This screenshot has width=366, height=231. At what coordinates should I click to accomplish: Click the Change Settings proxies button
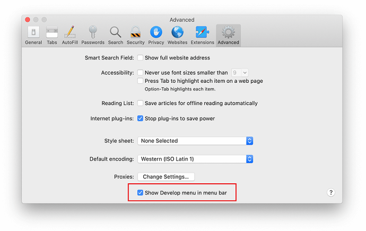(166, 176)
